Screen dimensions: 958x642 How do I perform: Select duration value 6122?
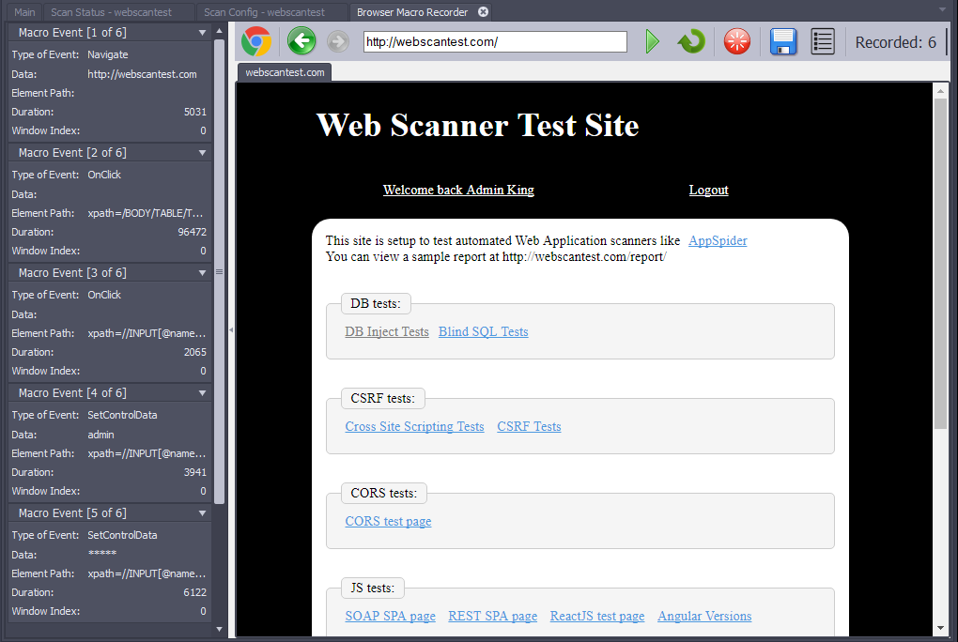pos(195,592)
